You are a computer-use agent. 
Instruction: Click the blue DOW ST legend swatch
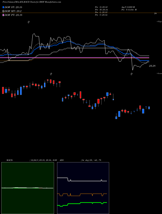(x=3, y=7)
